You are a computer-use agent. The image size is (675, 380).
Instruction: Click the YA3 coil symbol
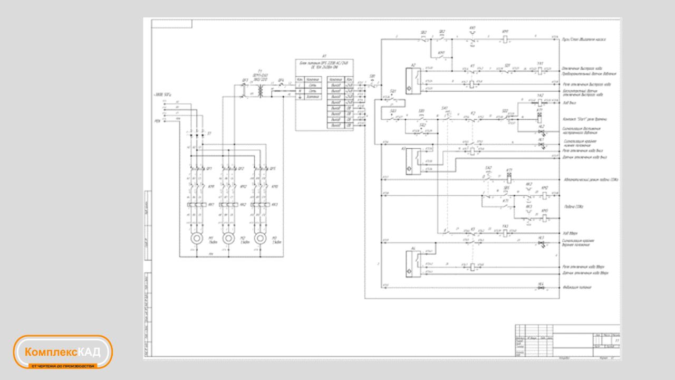coord(505,232)
